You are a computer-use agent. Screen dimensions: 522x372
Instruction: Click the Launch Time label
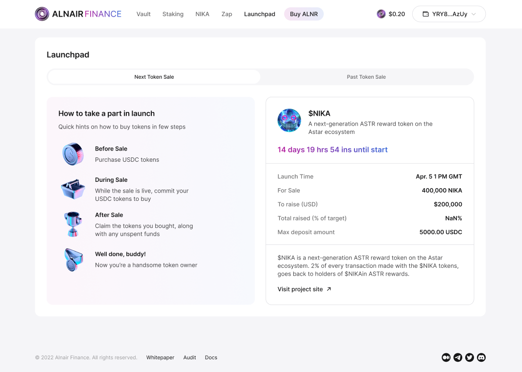pyautogui.click(x=295, y=176)
